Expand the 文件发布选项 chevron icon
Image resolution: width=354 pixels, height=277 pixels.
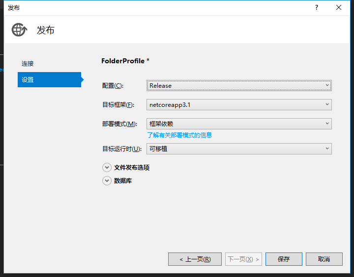click(107, 167)
